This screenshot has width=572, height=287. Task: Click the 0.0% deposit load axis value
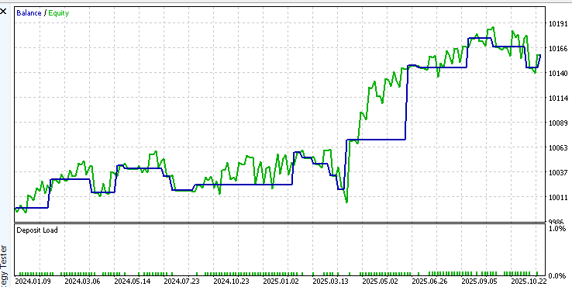coord(557,275)
